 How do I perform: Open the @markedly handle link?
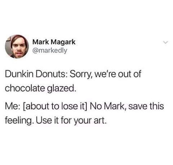(x=50, y=51)
